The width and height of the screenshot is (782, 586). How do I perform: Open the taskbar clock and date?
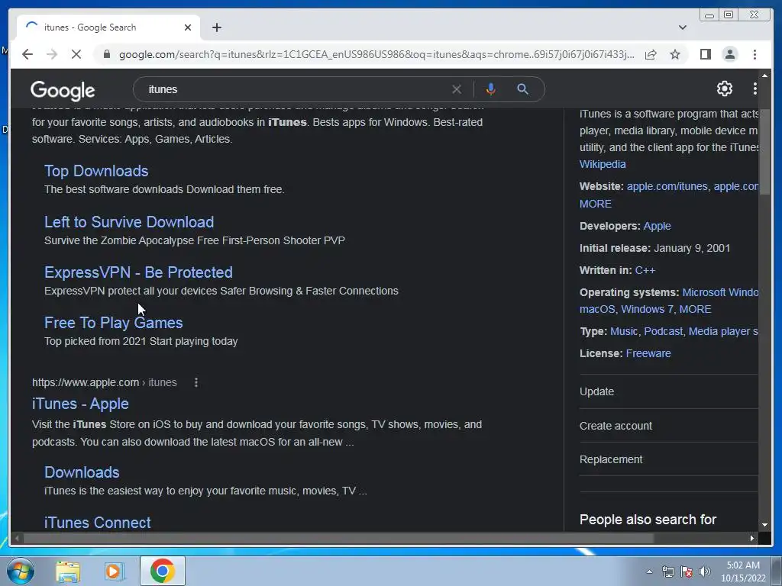(x=743, y=572)
